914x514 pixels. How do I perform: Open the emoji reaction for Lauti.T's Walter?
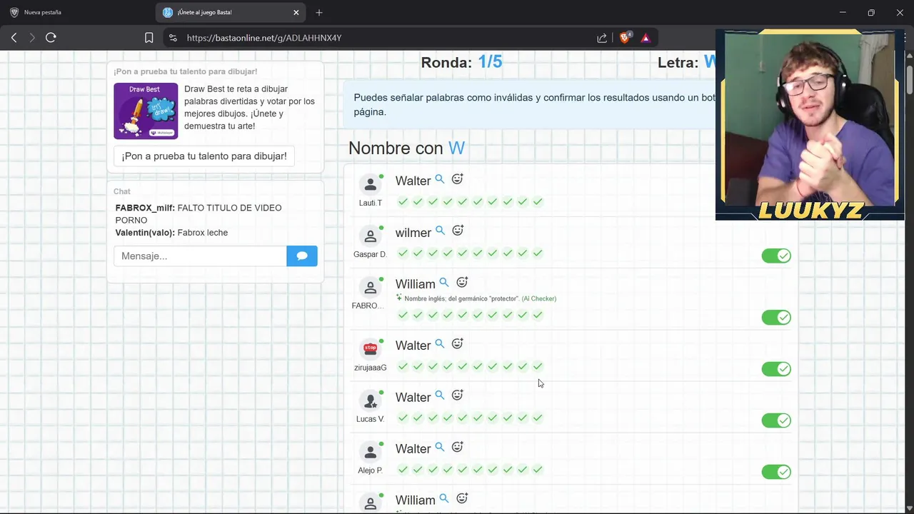click(458, 179)
